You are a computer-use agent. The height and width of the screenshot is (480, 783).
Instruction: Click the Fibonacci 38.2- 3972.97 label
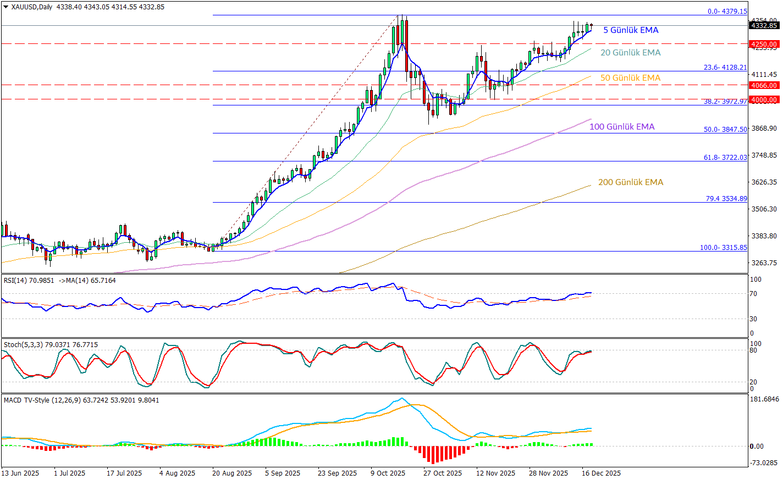pyautogui.click(x=725, y=102)
